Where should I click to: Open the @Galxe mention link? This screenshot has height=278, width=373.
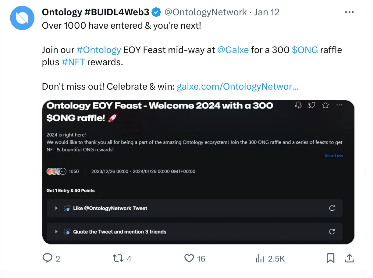coord(233,50)
